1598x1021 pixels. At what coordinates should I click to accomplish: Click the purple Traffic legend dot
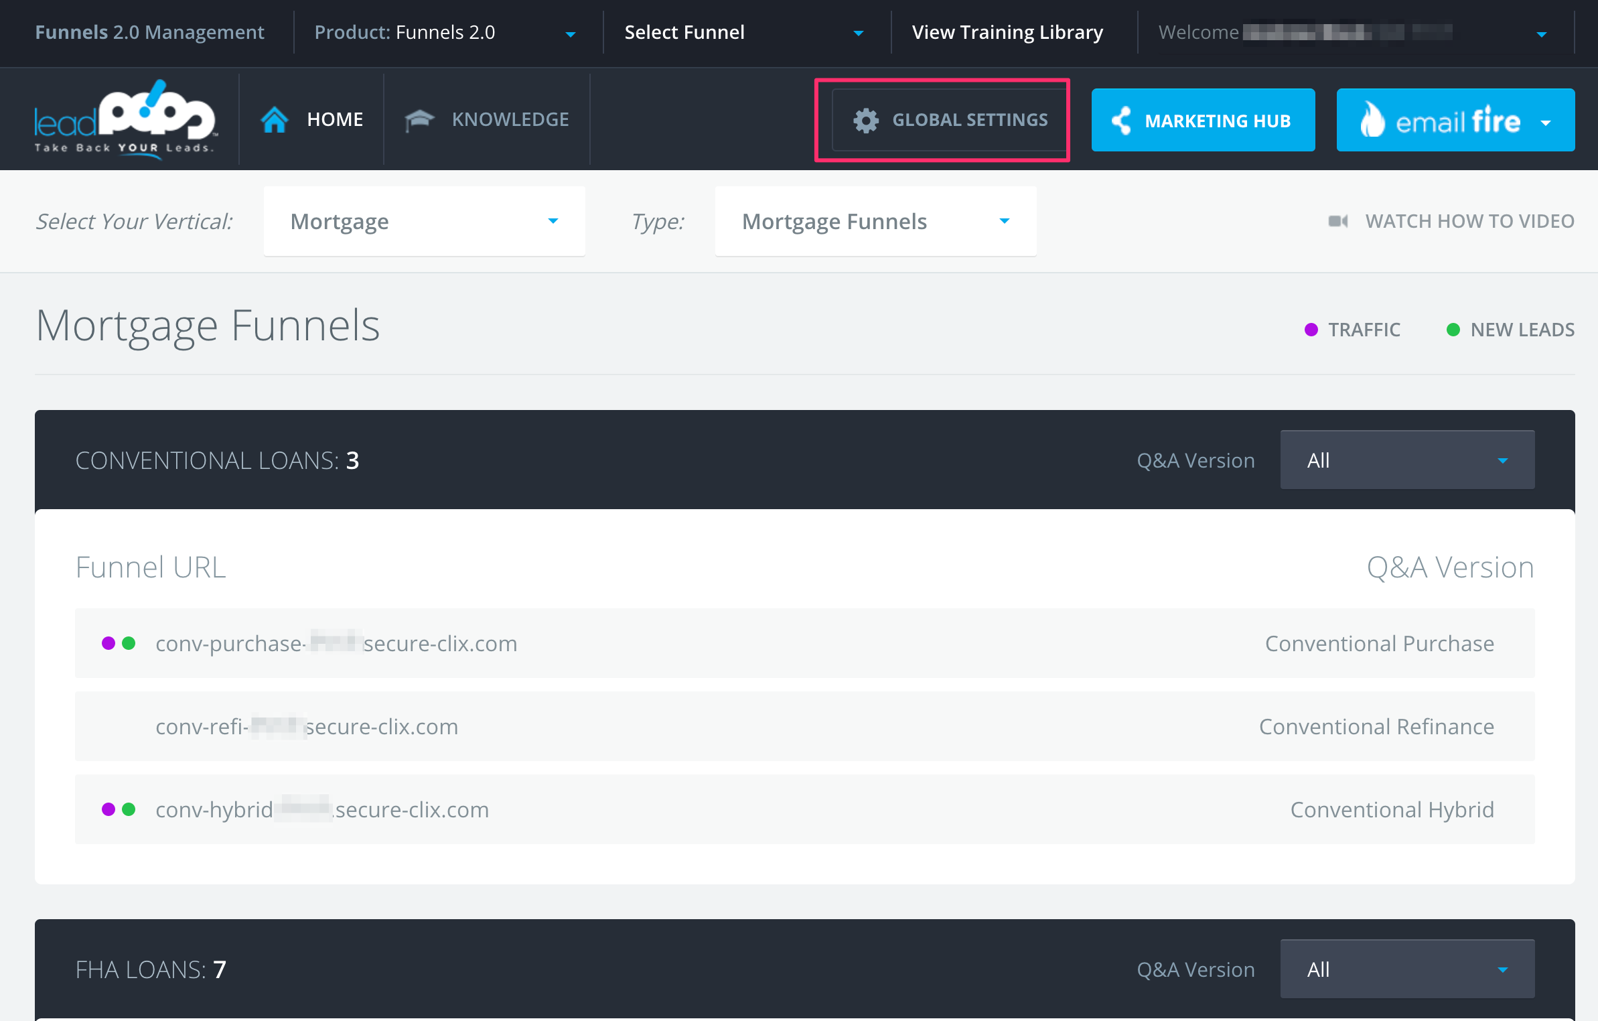point(1311,330)
